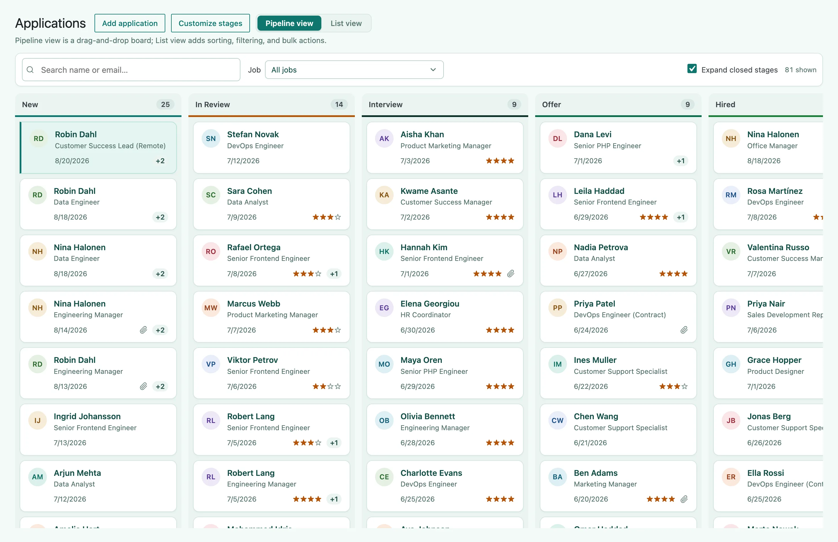Click the search magnifier icon
Image resolution: width=838 pixels, height=542 pixels.
(30, 70)
